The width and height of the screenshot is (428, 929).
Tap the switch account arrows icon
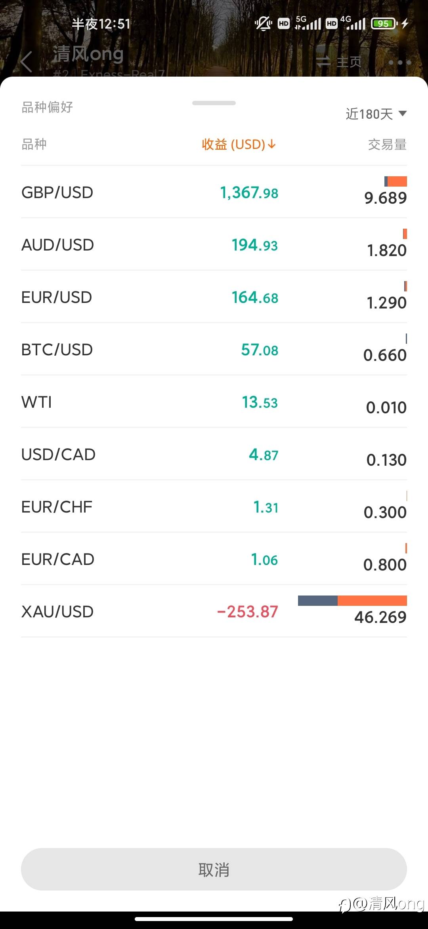coord(323,62)
